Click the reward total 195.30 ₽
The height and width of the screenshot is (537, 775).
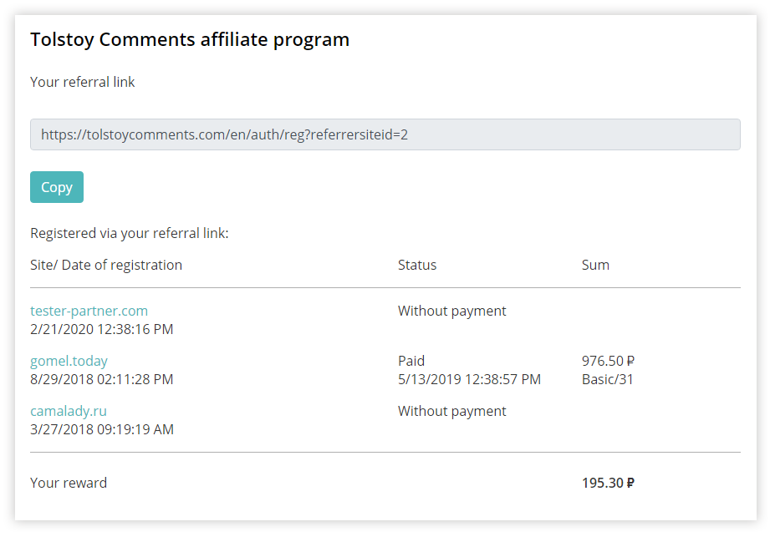[608, 483]
